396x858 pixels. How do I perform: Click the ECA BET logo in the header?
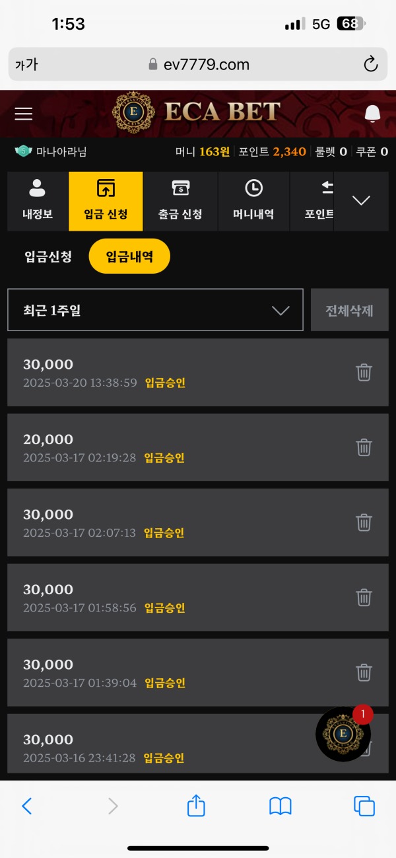click(x=198, y=113)
